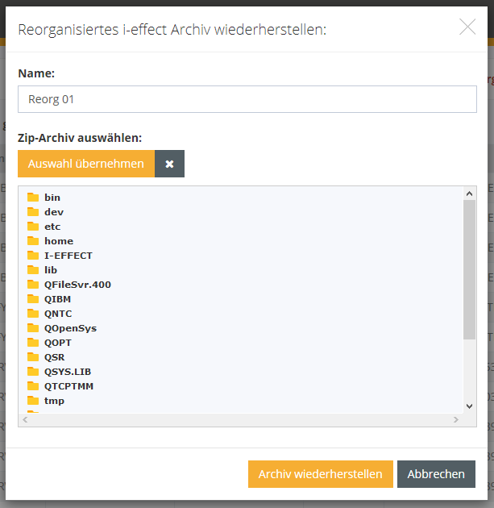Select the dev folder in tree
494x508 pixels.
coord(54,212)
